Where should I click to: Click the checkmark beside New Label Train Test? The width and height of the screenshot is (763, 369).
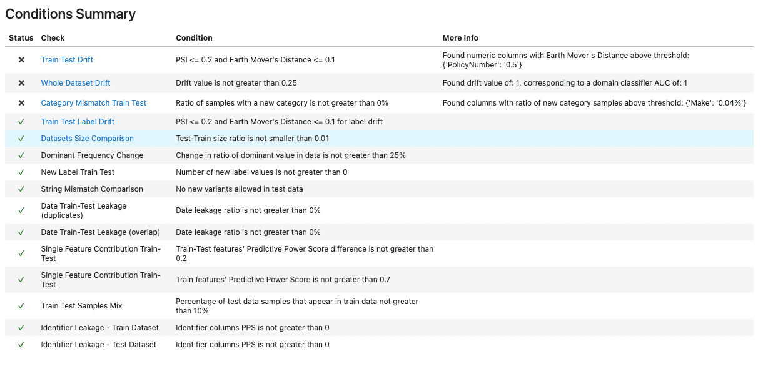click(21, 172)
